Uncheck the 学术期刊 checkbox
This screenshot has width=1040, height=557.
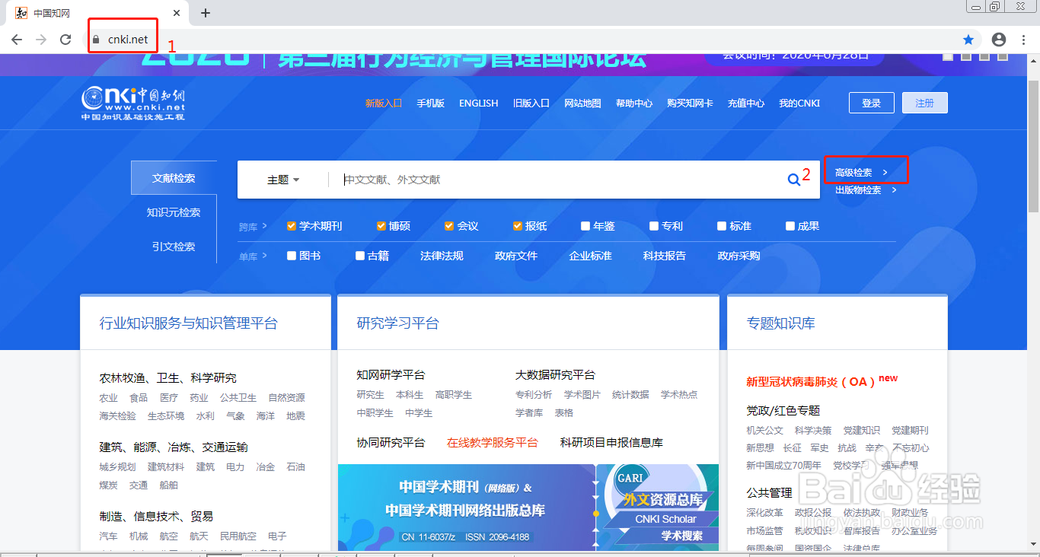(291, 226)
